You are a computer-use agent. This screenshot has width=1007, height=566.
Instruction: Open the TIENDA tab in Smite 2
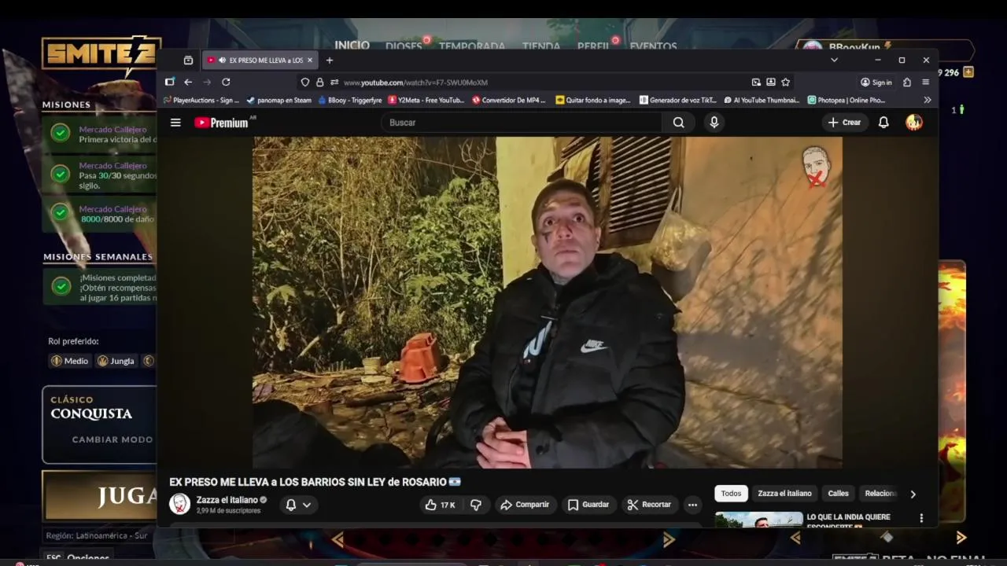pos(541,46)
